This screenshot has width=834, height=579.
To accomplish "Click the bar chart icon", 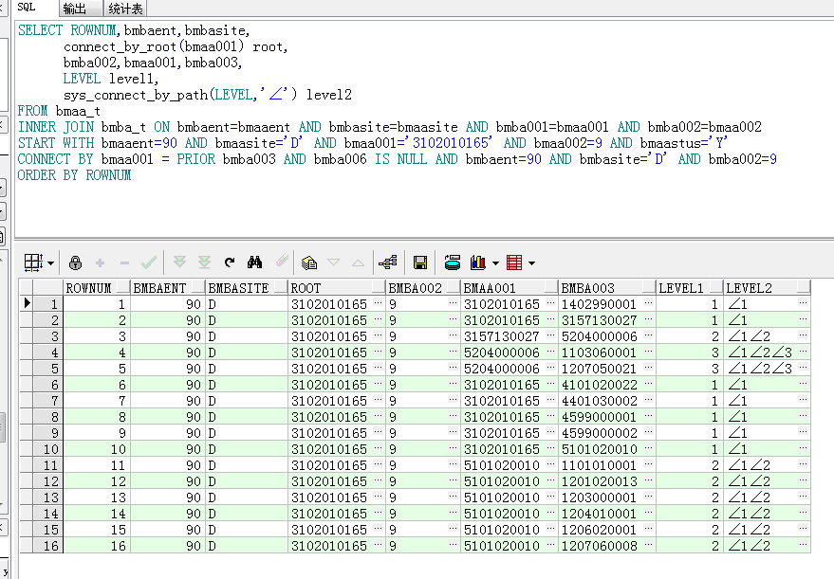I will coord(478,262).
